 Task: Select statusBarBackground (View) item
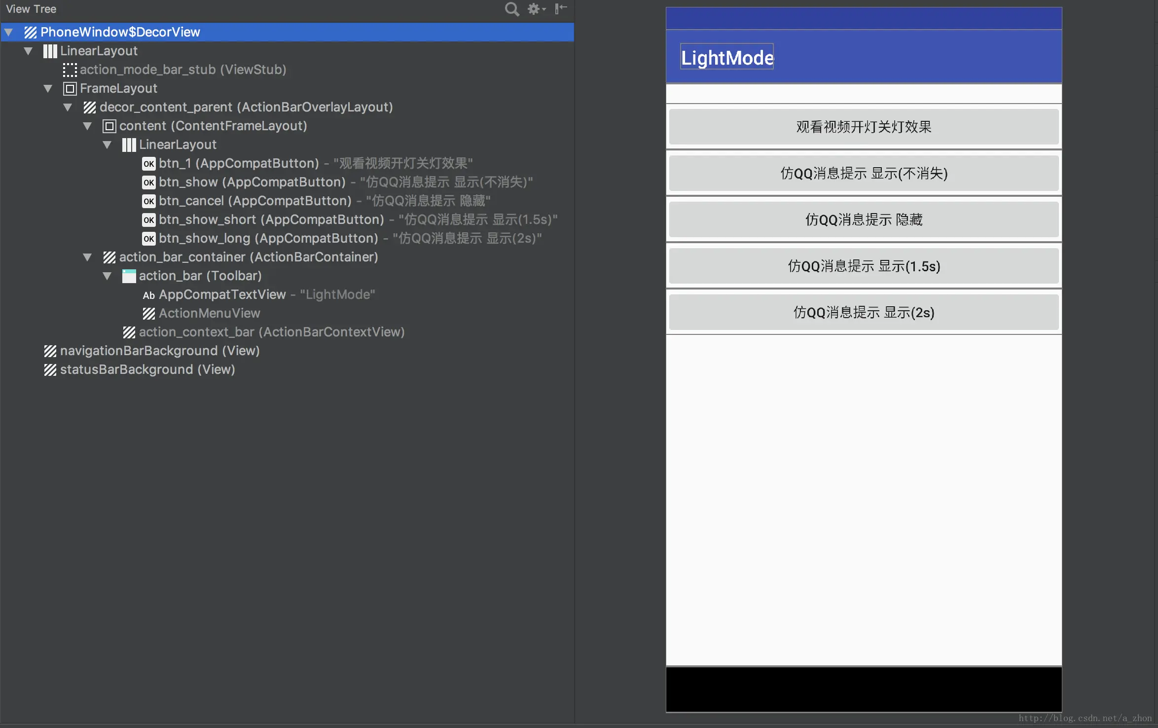[147, 370]
